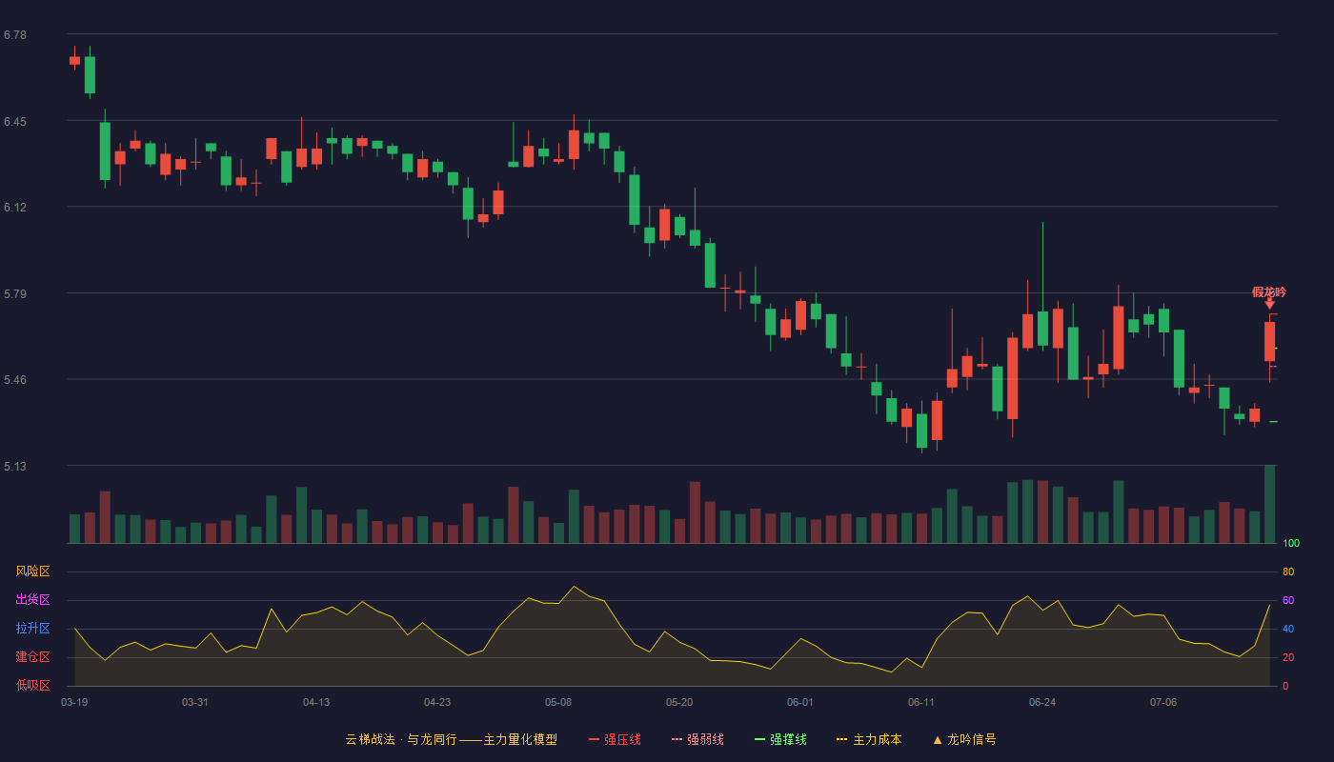This screenshot has width=1334, height=762.
Task: Click the 风险区 zone label
Action: coord(32,571)
